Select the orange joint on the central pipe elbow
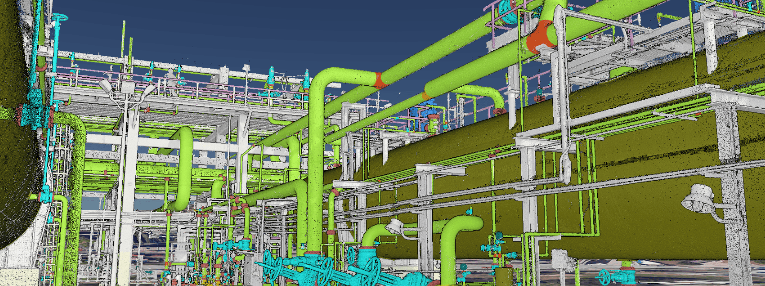This screenshot has height=286, width=765. [379, 81]
